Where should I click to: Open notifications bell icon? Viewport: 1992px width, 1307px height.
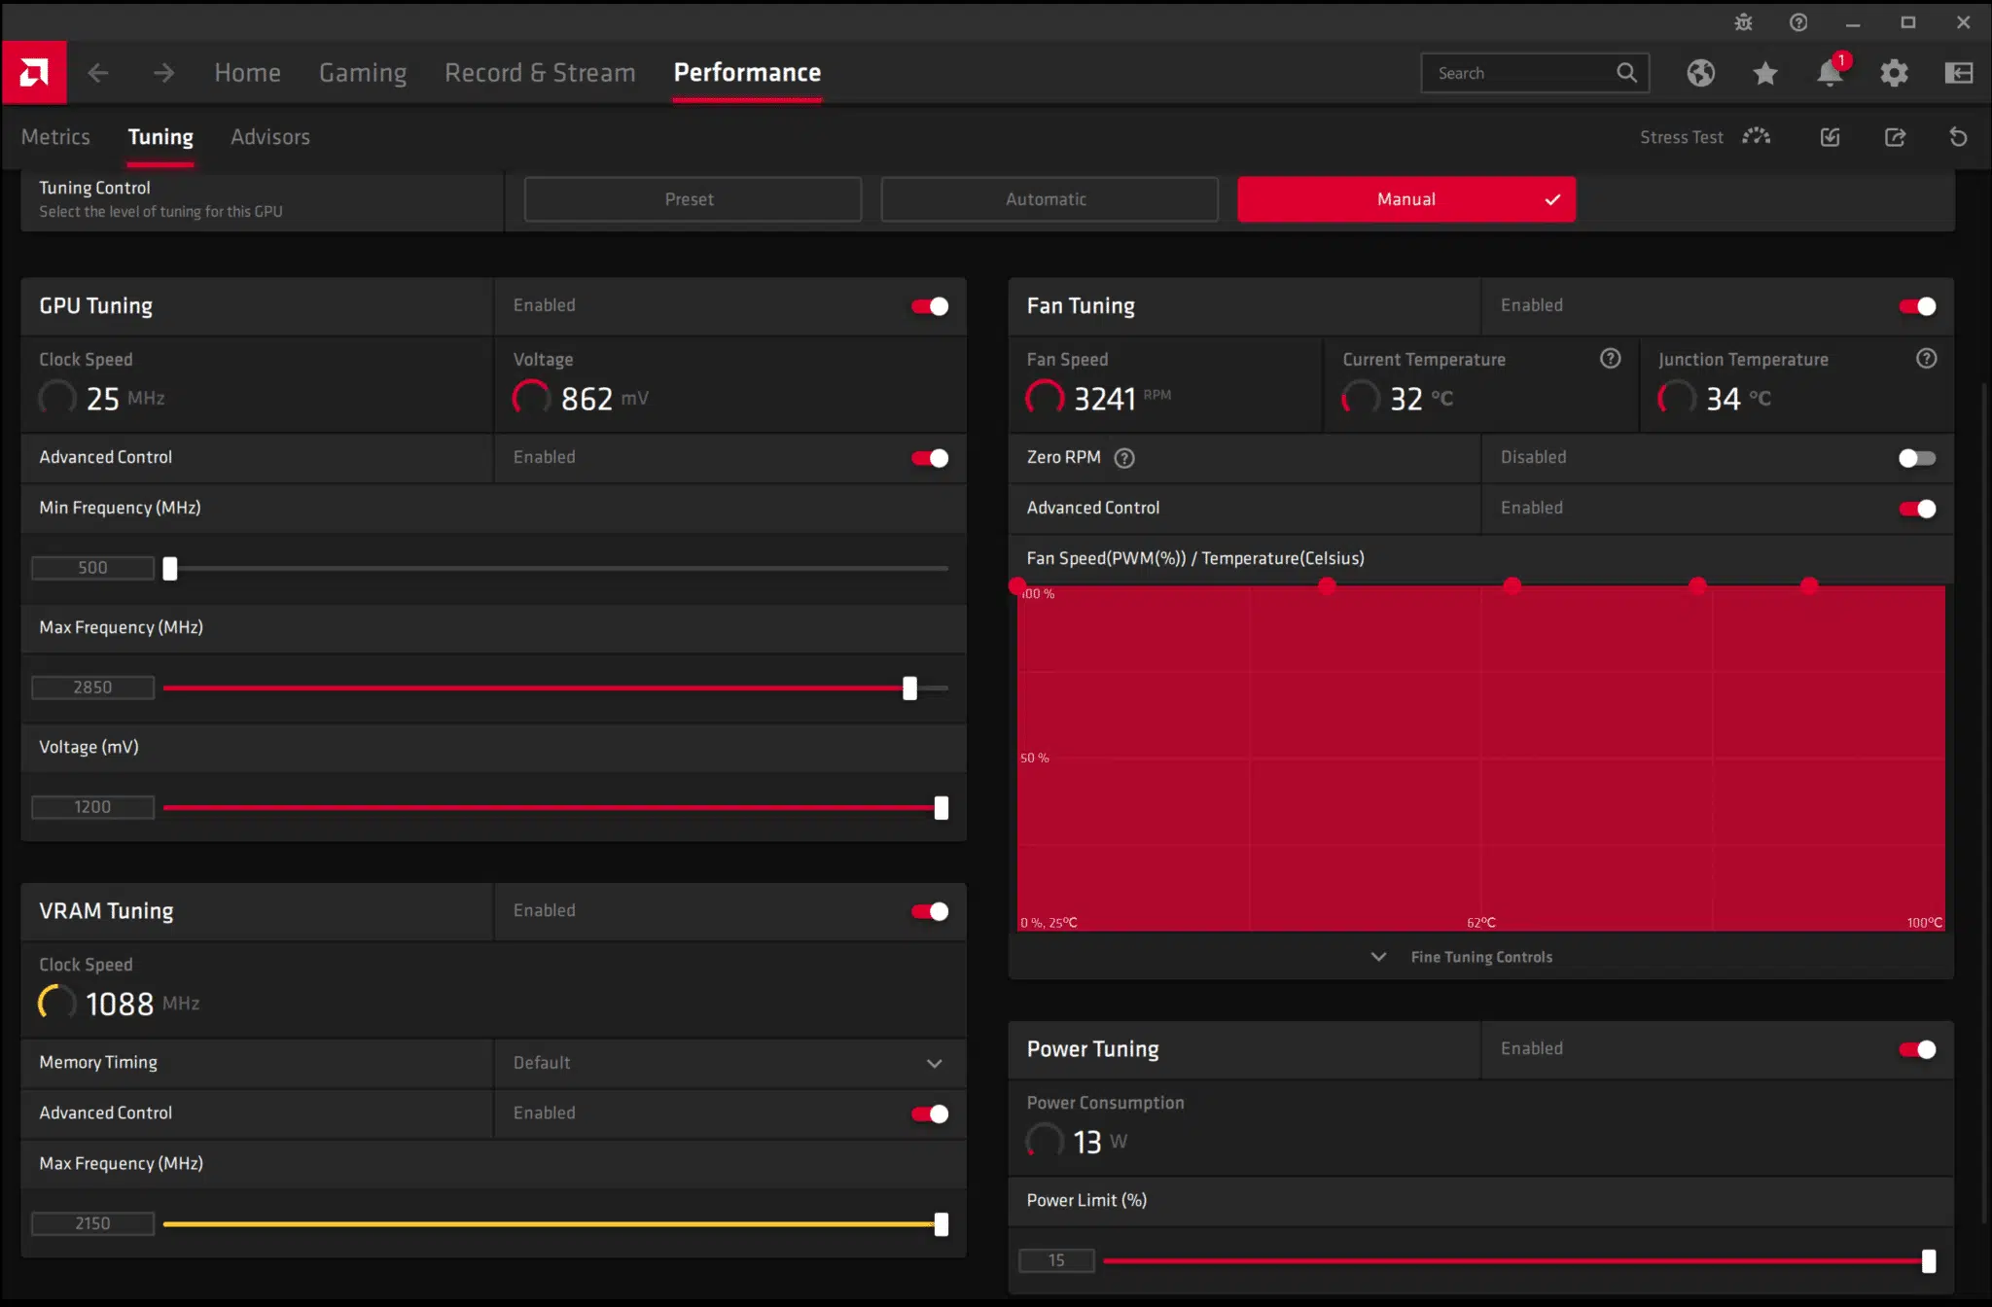(x=1830, y=73)
